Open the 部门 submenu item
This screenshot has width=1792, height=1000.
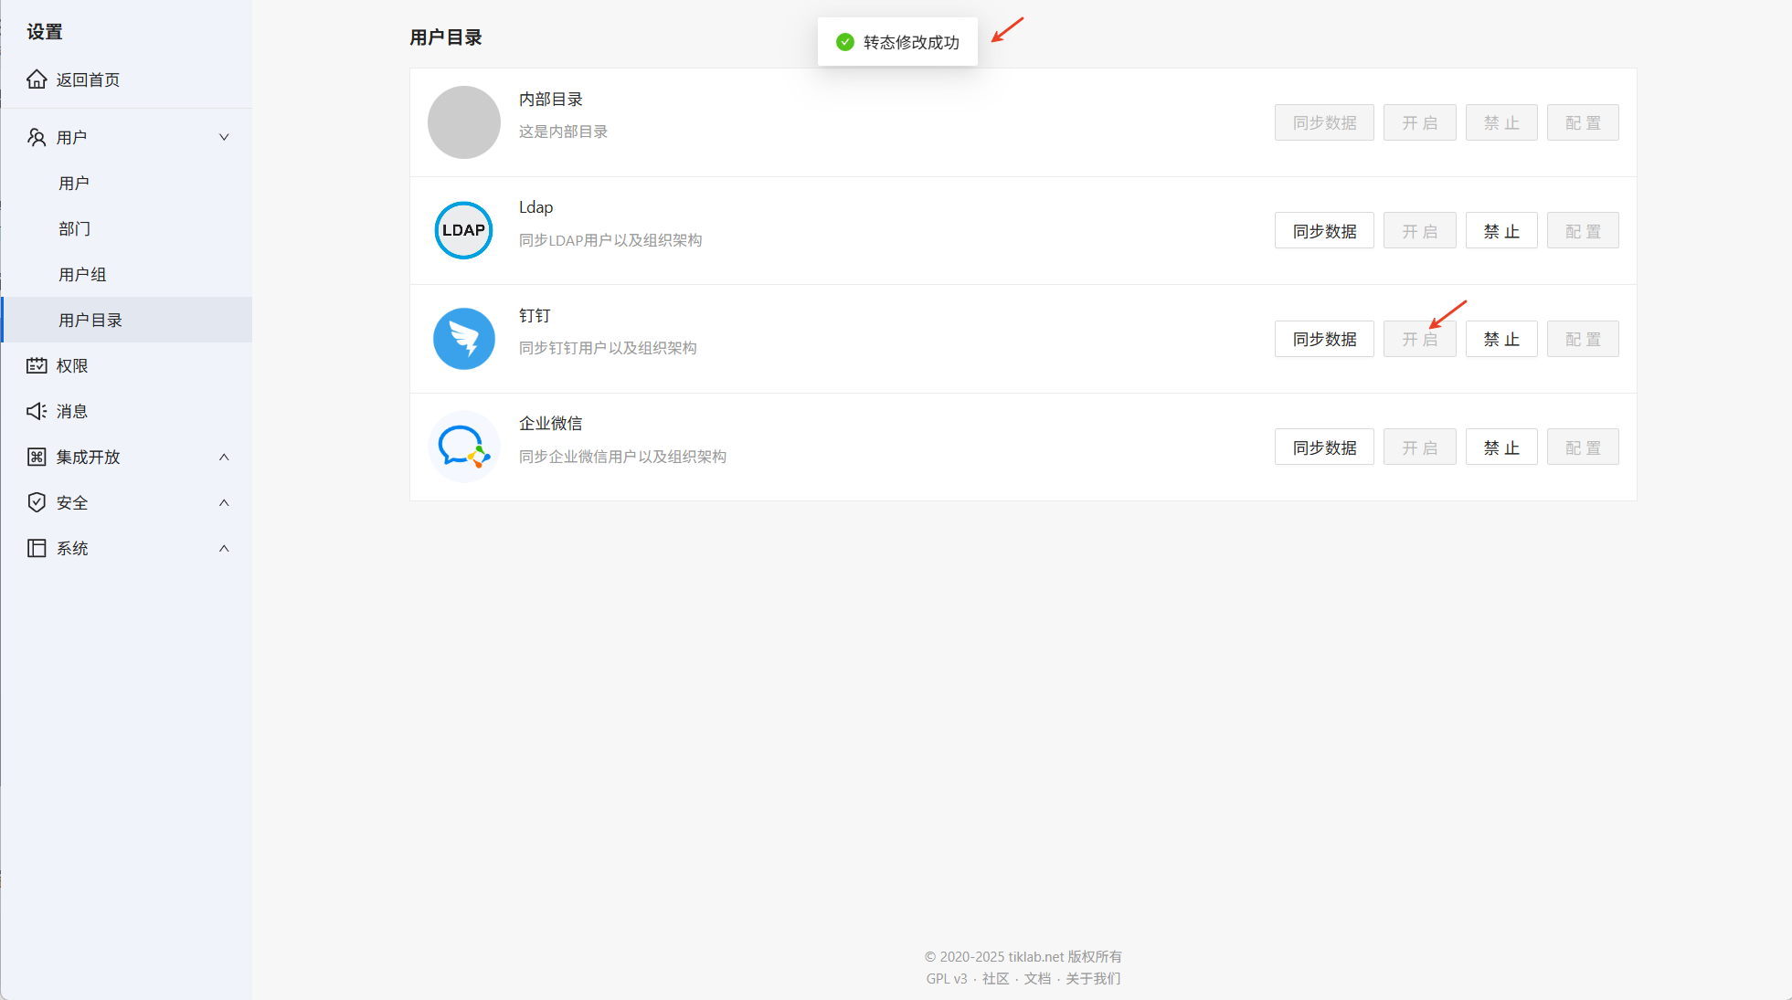[74, 228]
